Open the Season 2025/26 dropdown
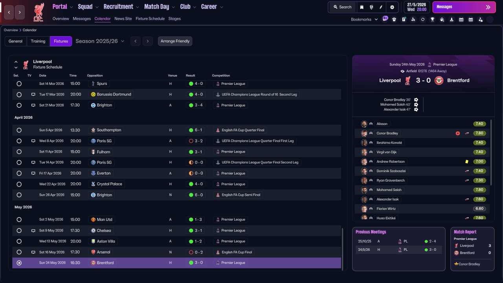 click(100, 41)
